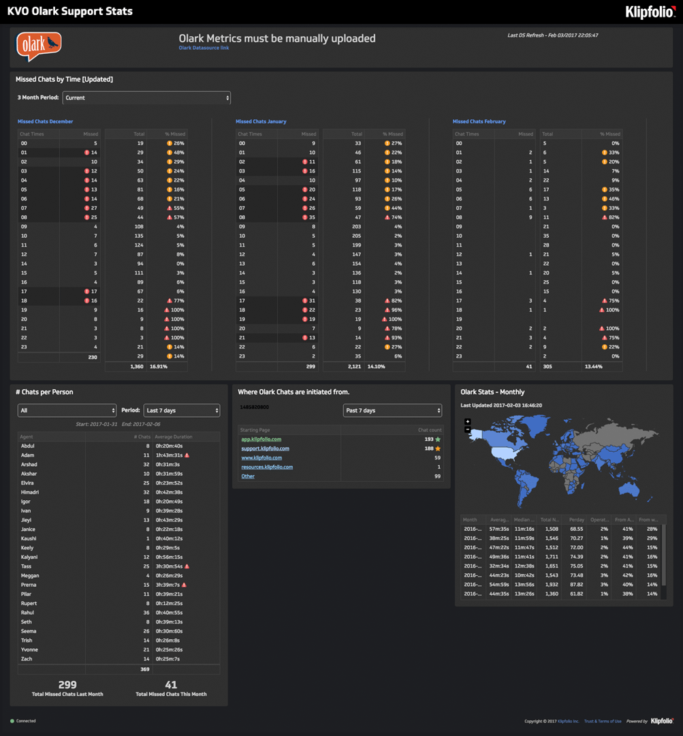Screen dimensions: 683x736
Task: Zoom in on the world map
Action: [468, 422]
